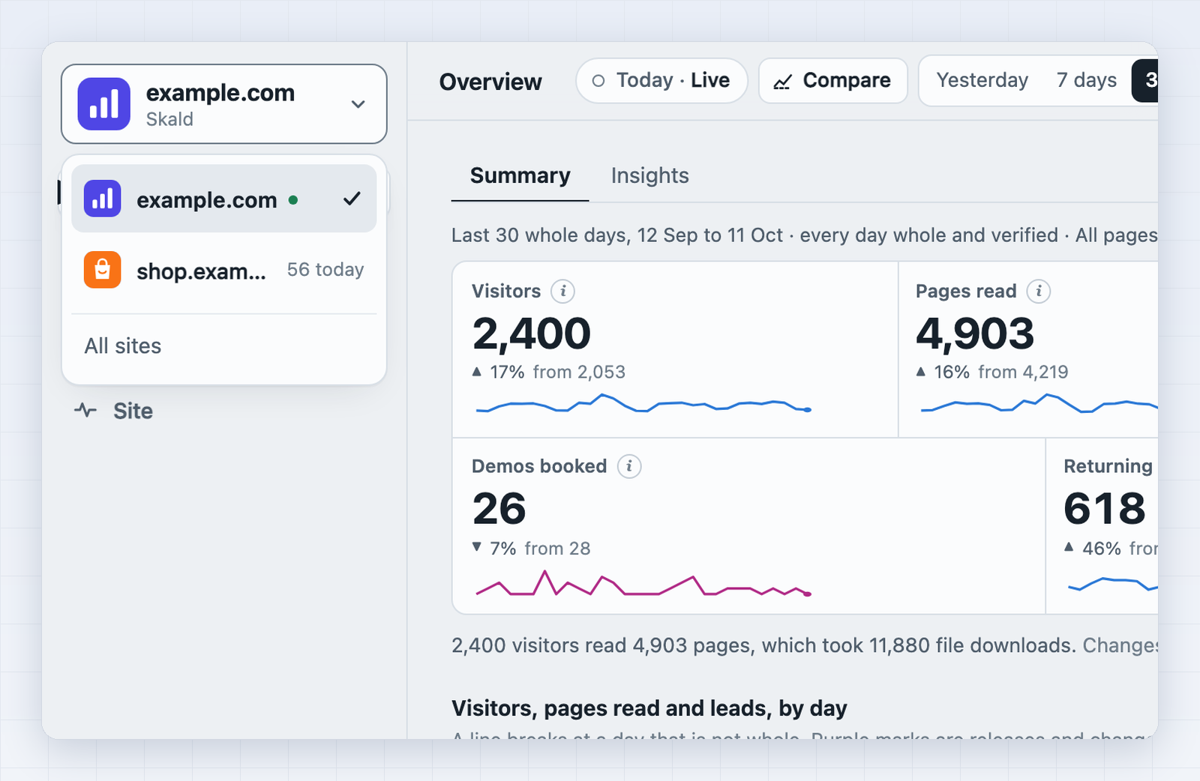Screen dimensions: 1200x781
Task: Click the Visitors value 2,400
Action: [x=532, y=334]
